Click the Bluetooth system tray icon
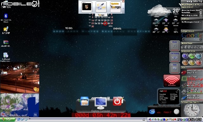Image resolution: width=203 pixels, height=122 pixels. click(x=187, y=119)
